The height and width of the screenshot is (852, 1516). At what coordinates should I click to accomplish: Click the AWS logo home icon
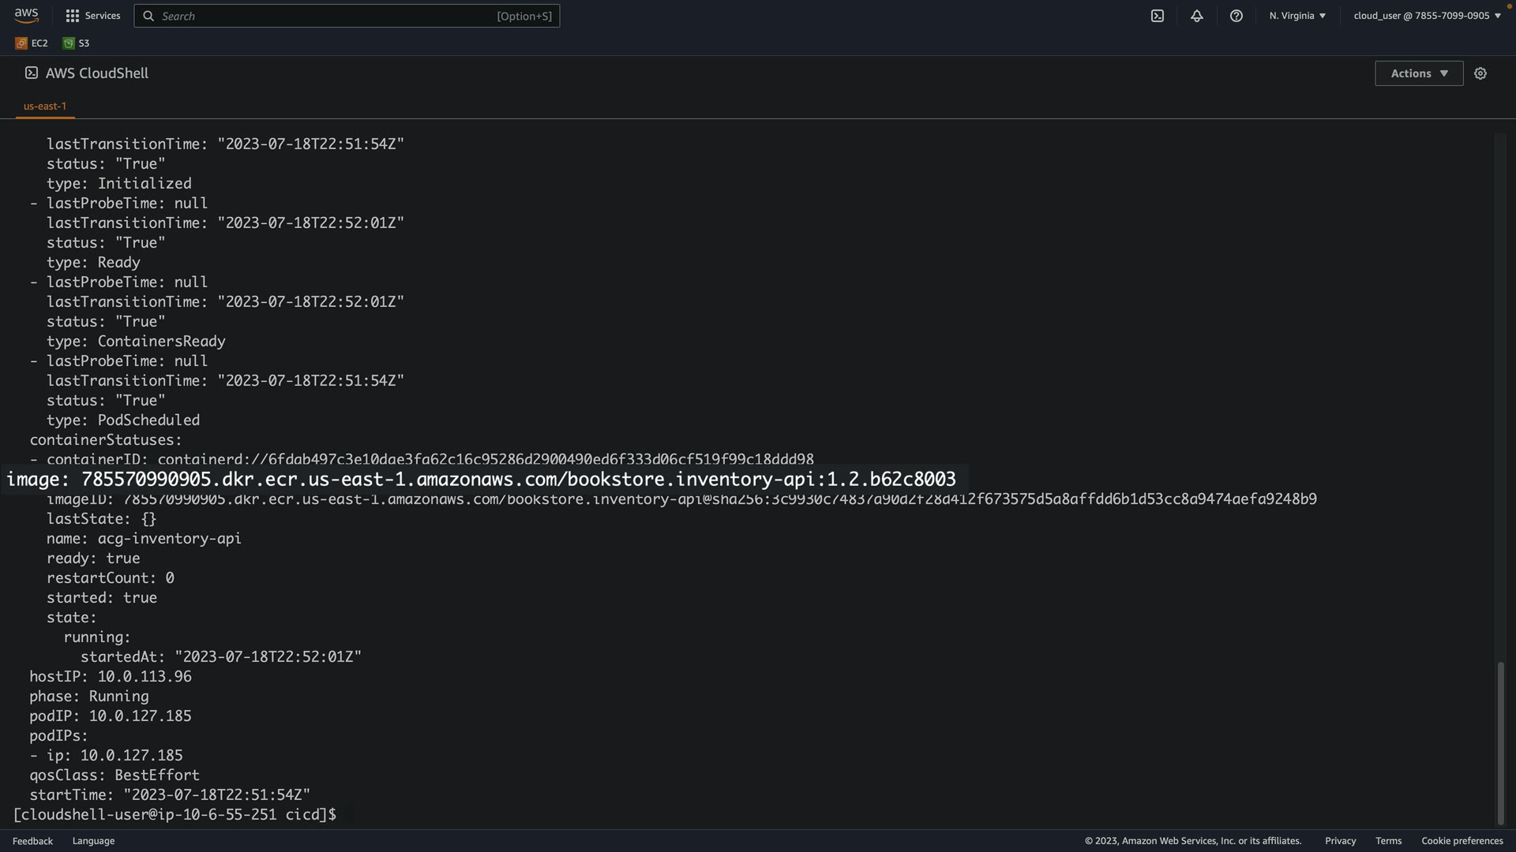(26, 15)
